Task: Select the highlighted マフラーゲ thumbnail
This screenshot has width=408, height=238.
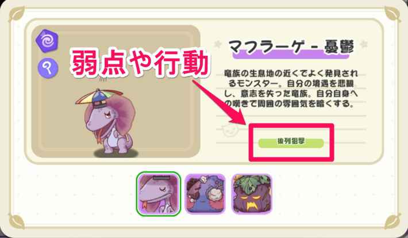Action: (159, 194)
